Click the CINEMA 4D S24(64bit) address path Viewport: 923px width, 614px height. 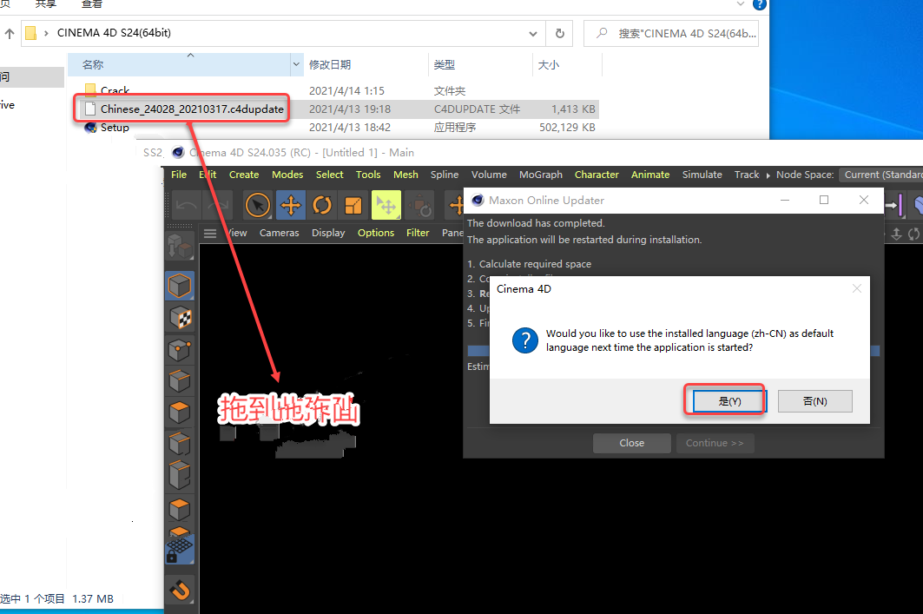[x=115, y=33]
